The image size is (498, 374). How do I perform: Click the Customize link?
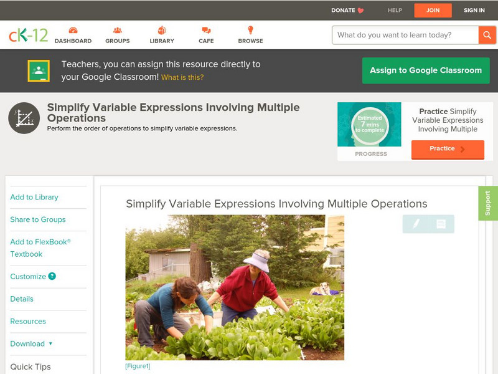[28, 276]
